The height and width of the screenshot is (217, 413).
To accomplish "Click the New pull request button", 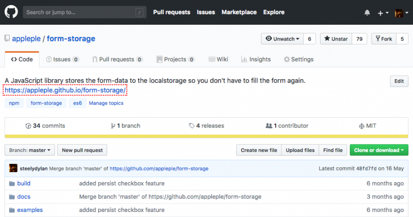I will [x=82, y=150].
